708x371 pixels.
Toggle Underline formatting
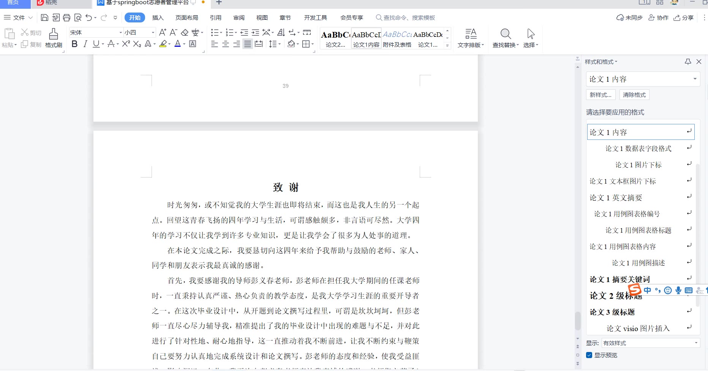[x=96, y=44]
